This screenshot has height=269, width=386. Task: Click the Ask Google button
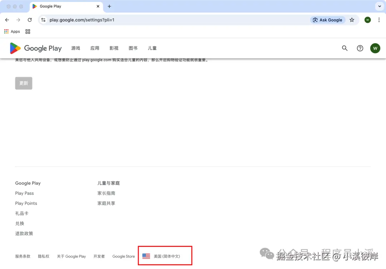[328, 20]
